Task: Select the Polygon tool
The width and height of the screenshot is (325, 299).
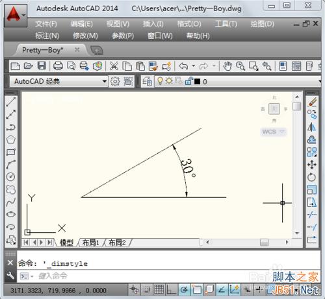Action: (10, 139)
